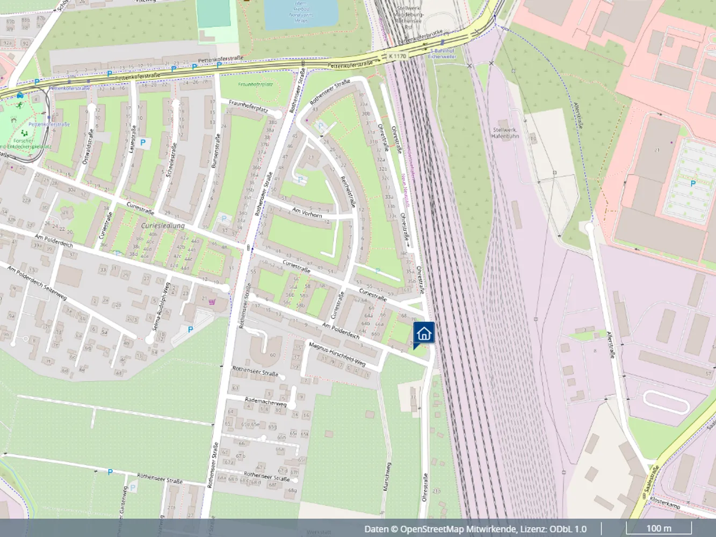Viewport: 716px width, 537px height.
Task: Click the parking symbol in the large eastern car park
Action: pyautogui.click(x=692, y=184)
